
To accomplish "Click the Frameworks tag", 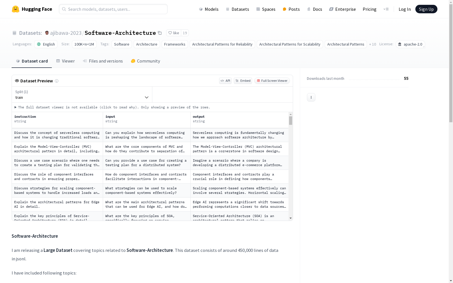I will pos(175,44).
